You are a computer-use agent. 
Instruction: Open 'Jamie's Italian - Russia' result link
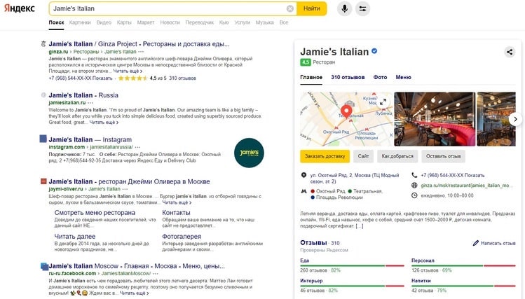pos(83,95)
